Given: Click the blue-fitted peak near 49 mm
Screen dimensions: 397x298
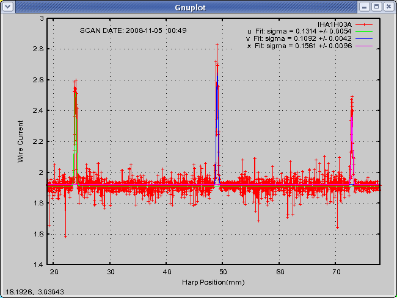Looking at the screenshot, I should (x=217, y=113).
